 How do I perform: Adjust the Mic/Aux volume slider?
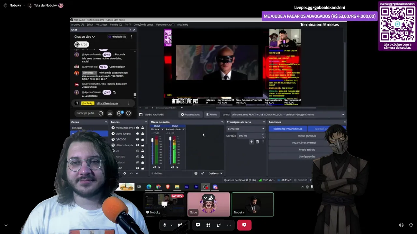(152, 140)
